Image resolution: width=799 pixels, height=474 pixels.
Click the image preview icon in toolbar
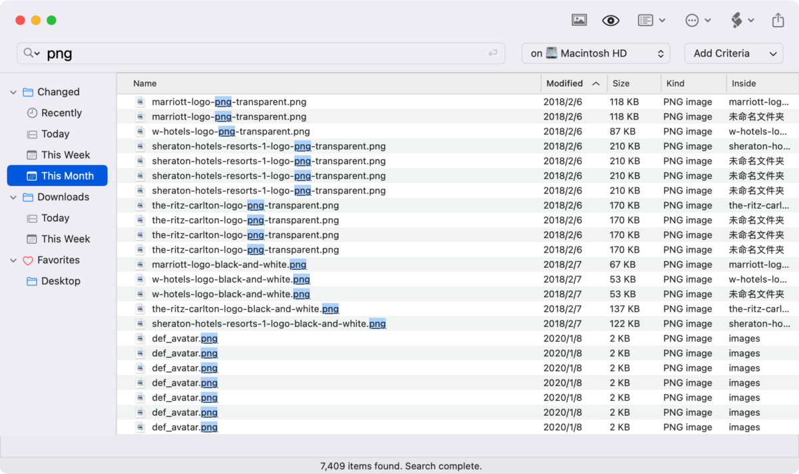click(579, 20)
